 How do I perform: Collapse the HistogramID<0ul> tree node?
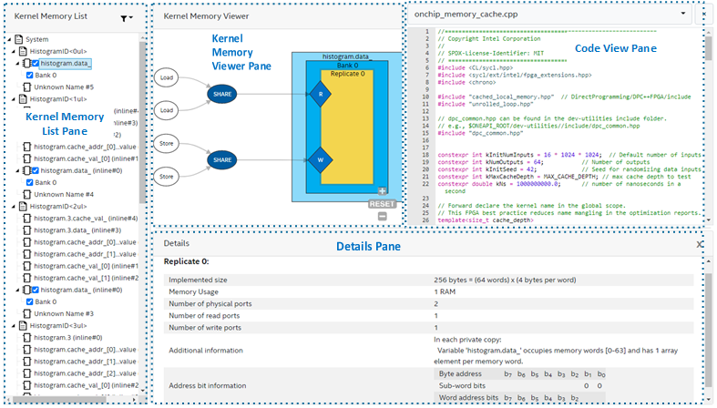tap(15, 52)
